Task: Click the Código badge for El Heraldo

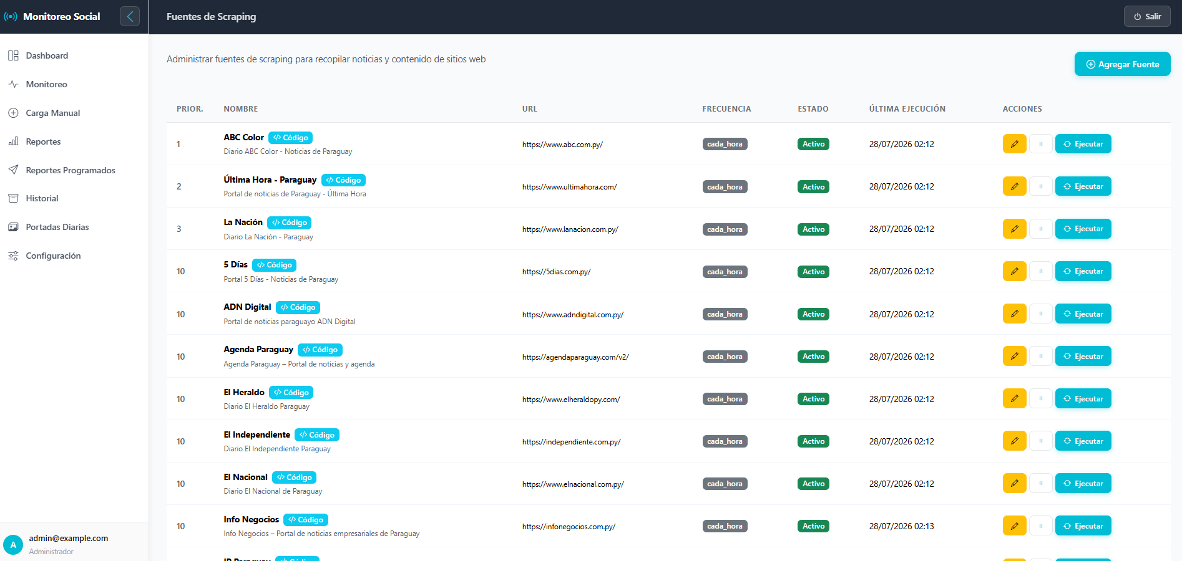Action: point(291,393)
